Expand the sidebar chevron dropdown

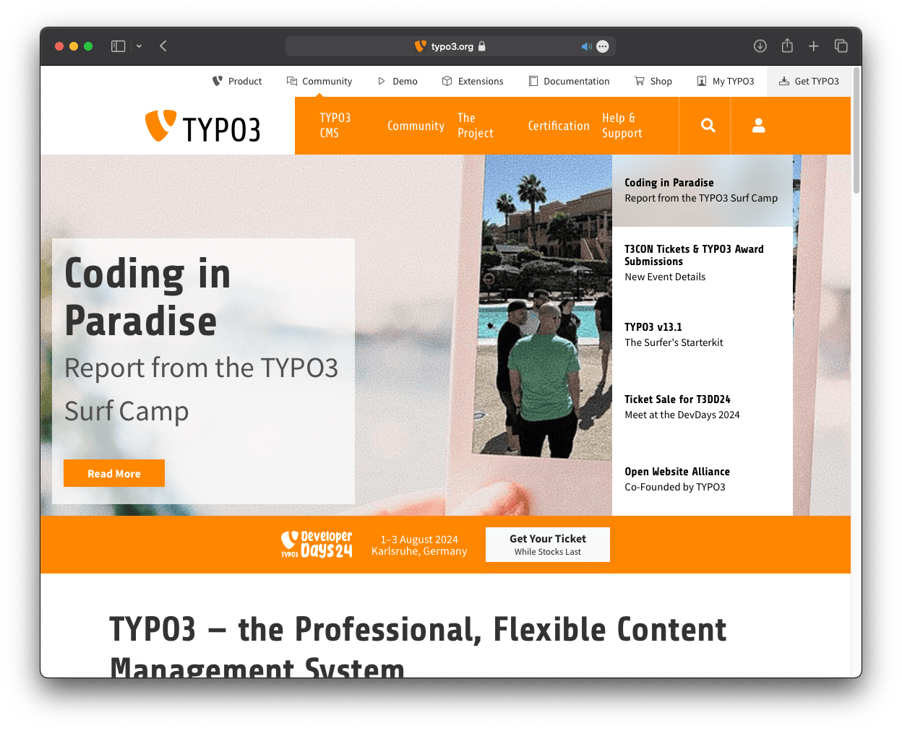click(x=139, y=46)
